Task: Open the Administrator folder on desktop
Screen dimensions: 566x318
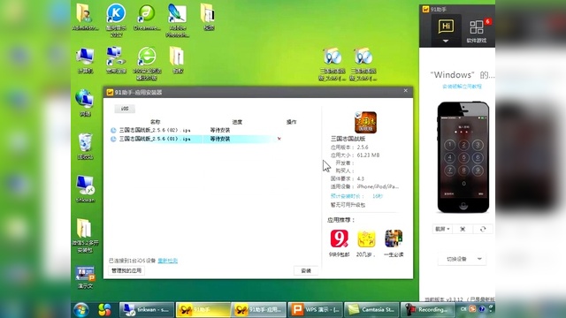Action: (85, 17)
